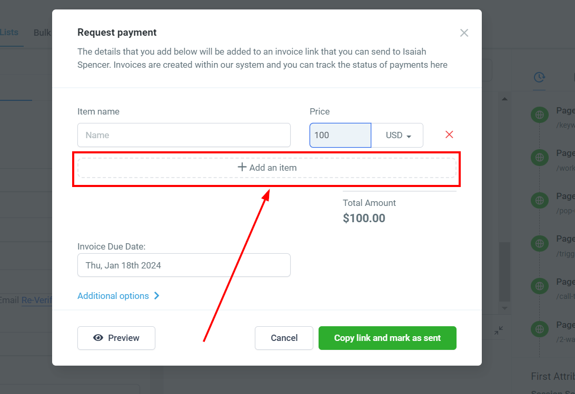The width and height of the screenshot is (575, 394).
Task: Click the scrollbar down arrow
Action: pos(504,308)
